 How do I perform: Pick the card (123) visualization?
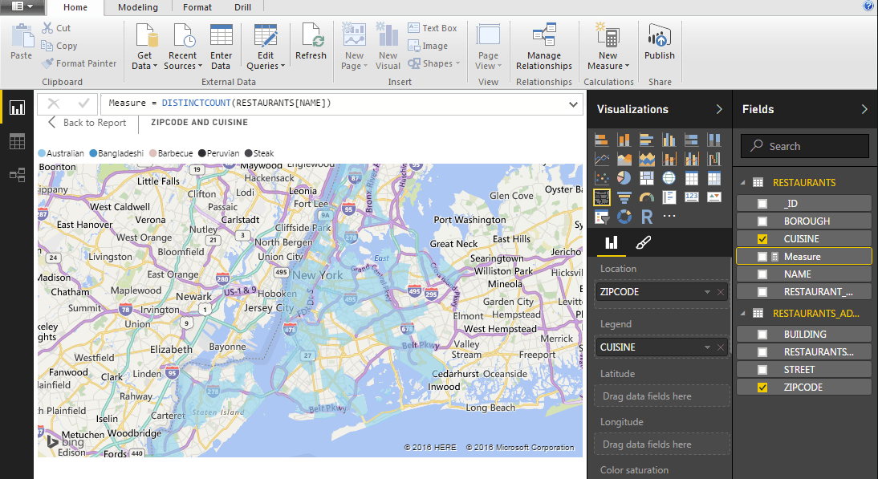[x=692, y=197]
